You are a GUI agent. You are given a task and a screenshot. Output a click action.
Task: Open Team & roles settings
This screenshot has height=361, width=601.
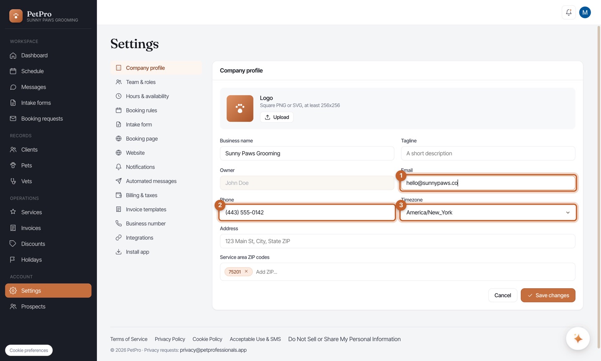pyautogui.click(x=156, y=82)
